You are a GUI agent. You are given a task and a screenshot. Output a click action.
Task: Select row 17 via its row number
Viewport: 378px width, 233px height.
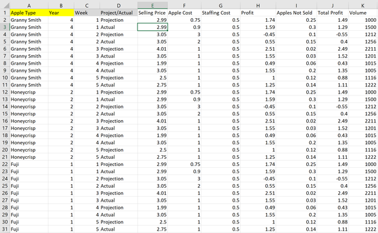click(x=5, y=128)
